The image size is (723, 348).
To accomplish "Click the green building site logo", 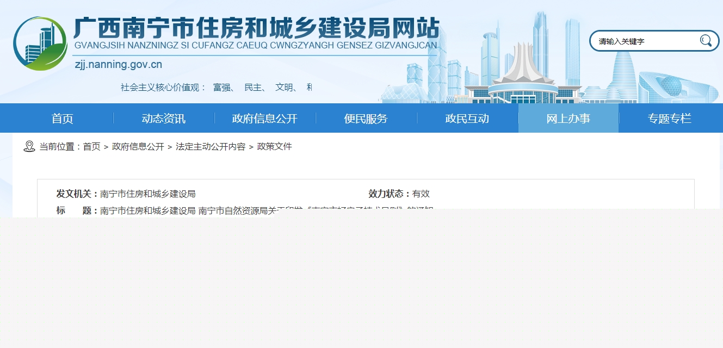I will (x=40, y=43).
